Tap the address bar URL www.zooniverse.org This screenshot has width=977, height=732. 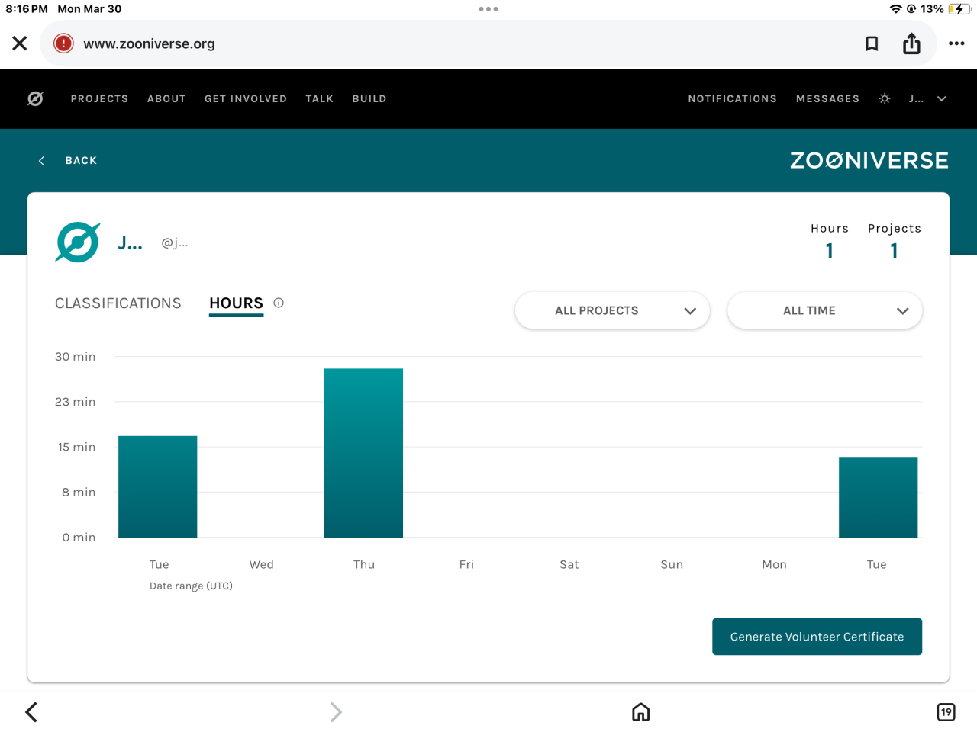[x=149, y=44]
